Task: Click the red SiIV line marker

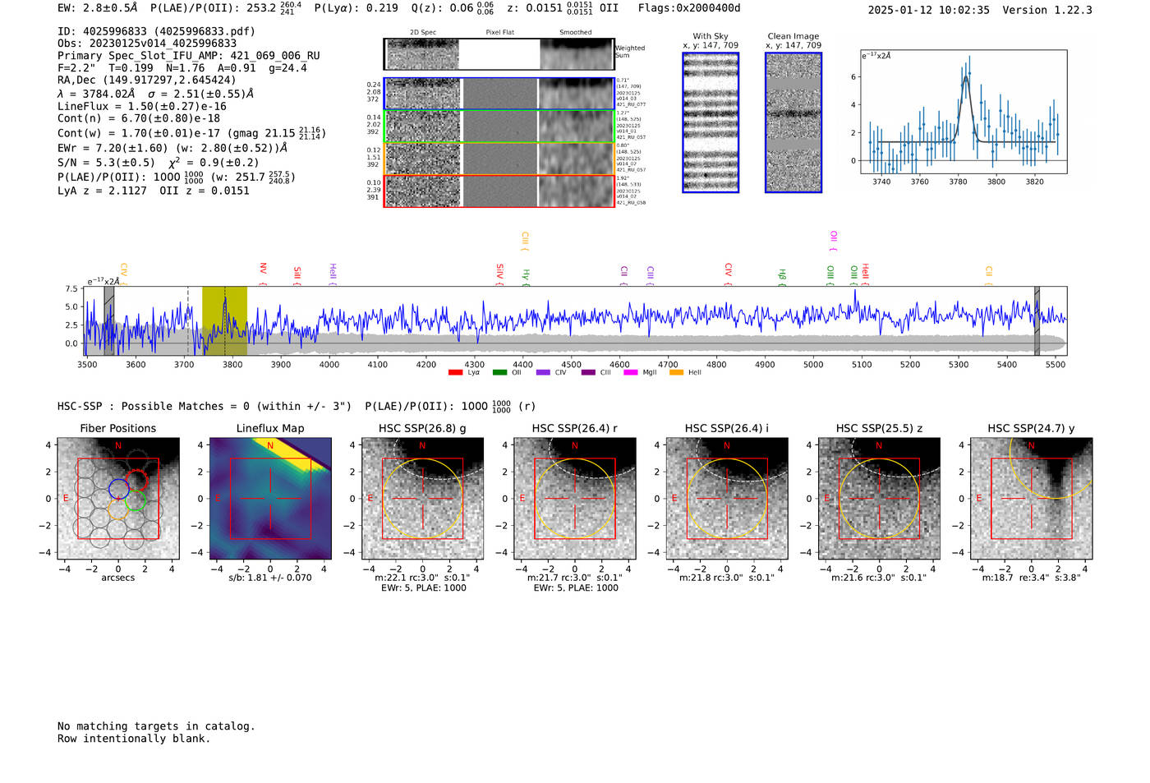Action: point(499,274)
